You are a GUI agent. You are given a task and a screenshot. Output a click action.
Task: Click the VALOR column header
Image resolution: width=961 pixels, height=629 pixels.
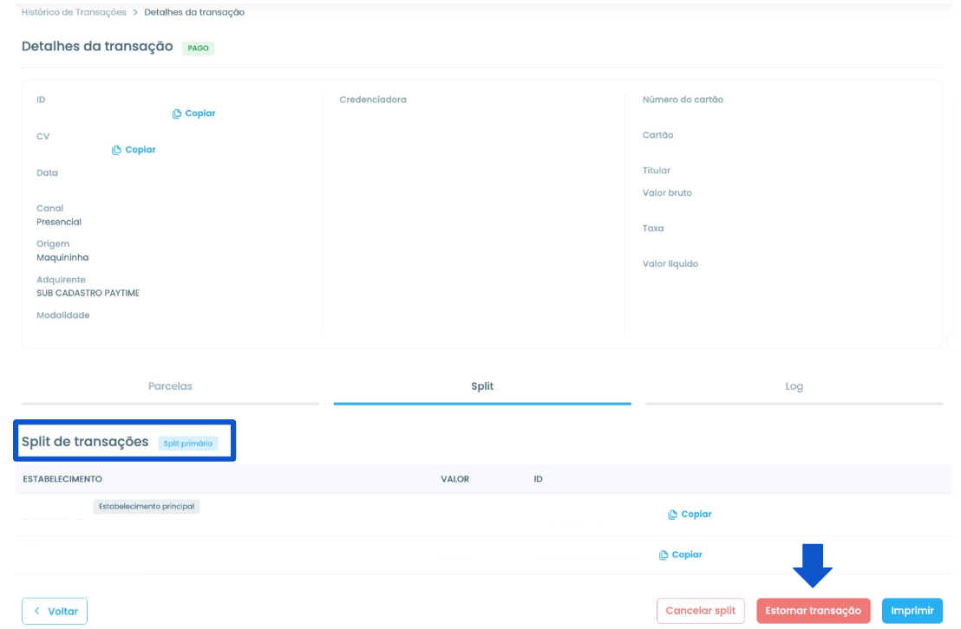[x=454, y=479]
